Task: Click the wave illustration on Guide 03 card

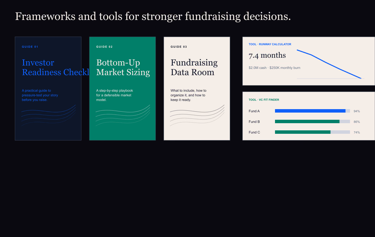Action: [197, 115]
